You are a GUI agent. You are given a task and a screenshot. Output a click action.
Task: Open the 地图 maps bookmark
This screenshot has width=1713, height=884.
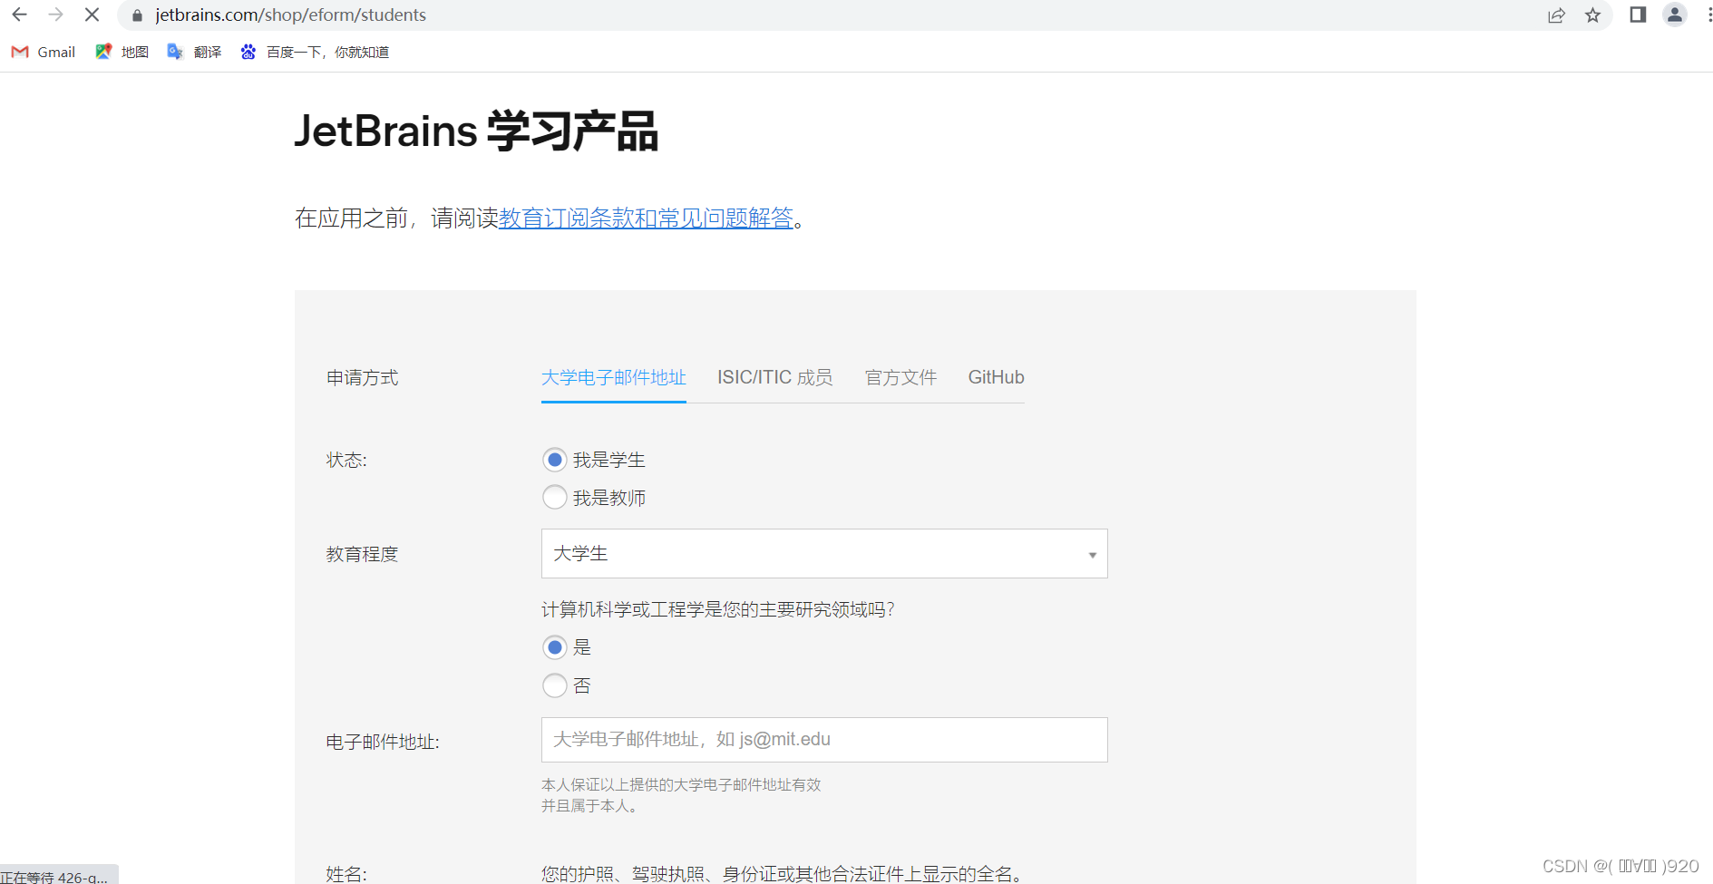click(122, 52)
